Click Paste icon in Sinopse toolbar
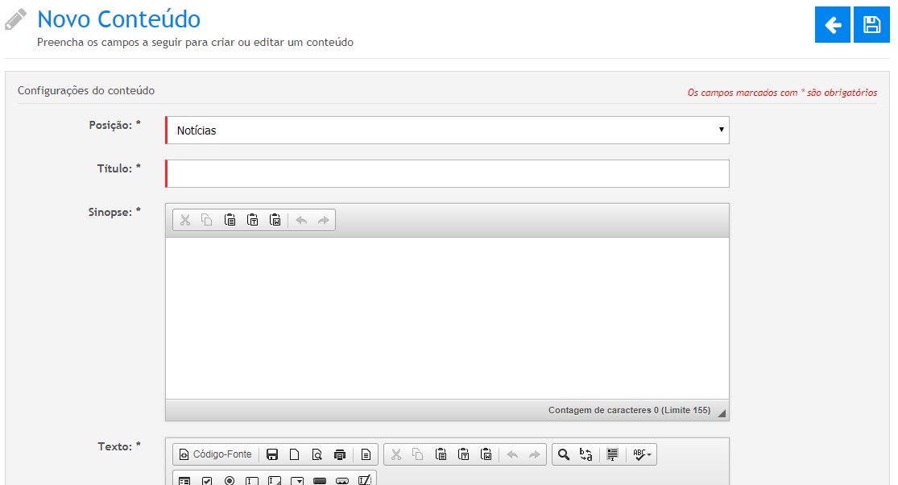Viewport: 898px width, 485px height. pos(230,220)
